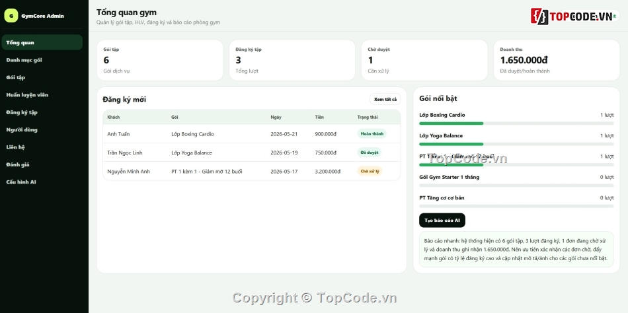Click the Đăng ký mới panel heading
Screen dimensions: 628x313
tap(124, 99)
